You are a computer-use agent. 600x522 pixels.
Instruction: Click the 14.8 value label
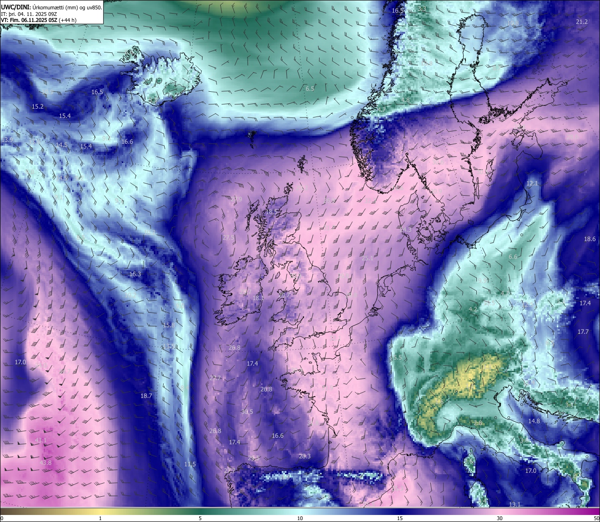(x=534, y=421)
